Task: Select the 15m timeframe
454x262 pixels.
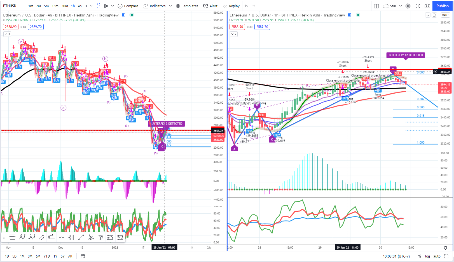Action: point(55,6)
